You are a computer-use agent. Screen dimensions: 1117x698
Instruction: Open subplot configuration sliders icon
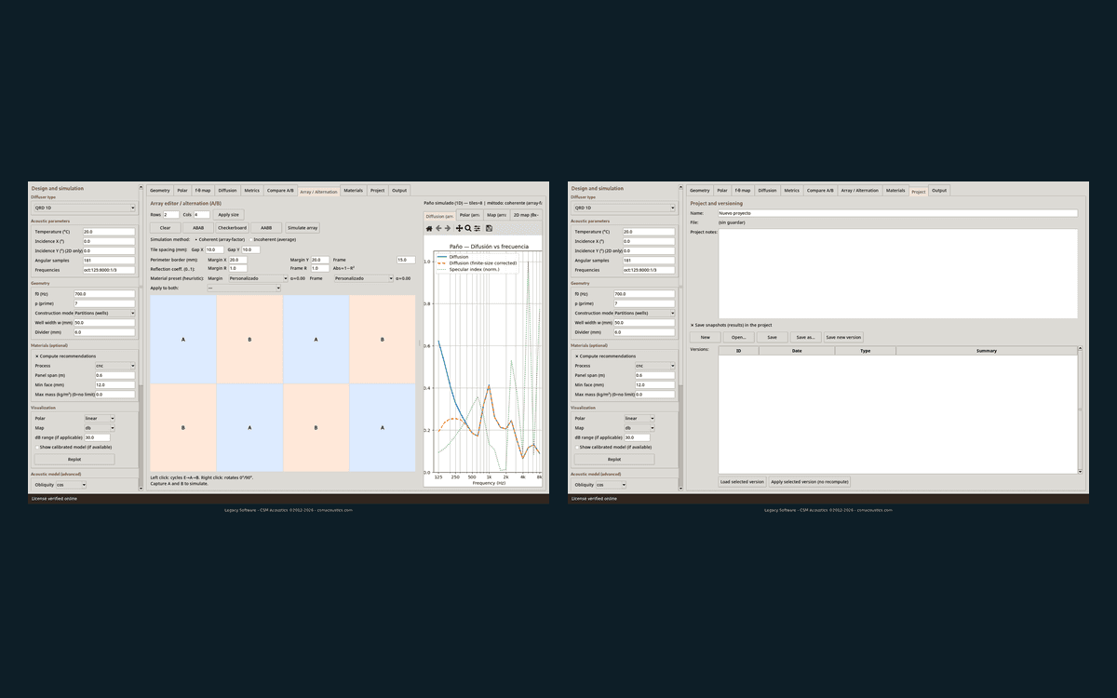[x=478, y=228]
